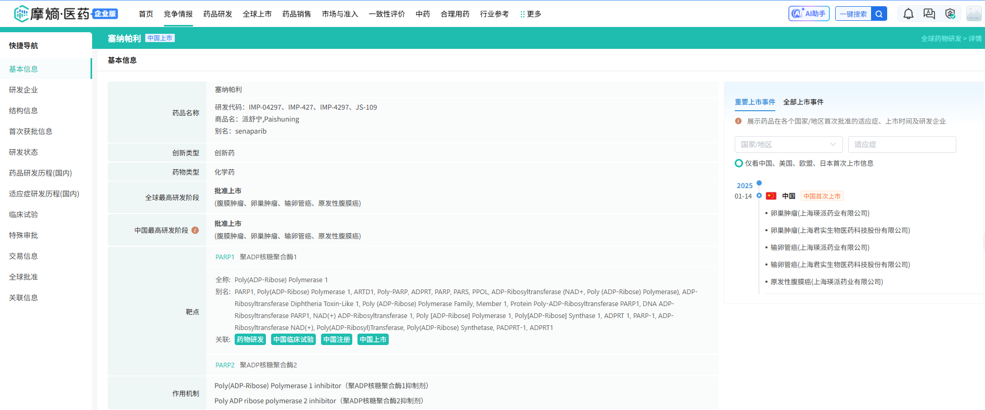This screenshot has width=985, height=410.
Task: Click the 化学药 value text
Action: click(225, 172)
